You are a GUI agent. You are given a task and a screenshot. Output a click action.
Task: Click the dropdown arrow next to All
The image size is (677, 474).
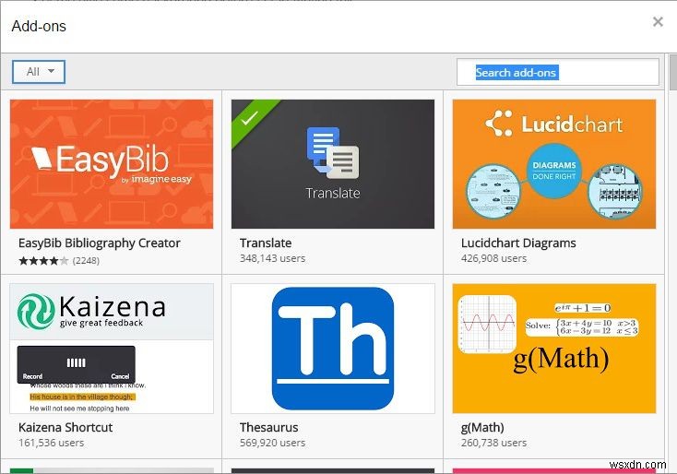pyautogui.click(x=51, y=71)
